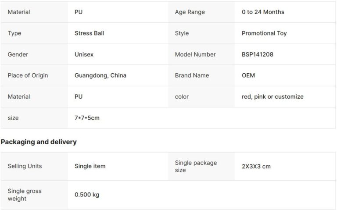Select the Brand Name label

192,75
